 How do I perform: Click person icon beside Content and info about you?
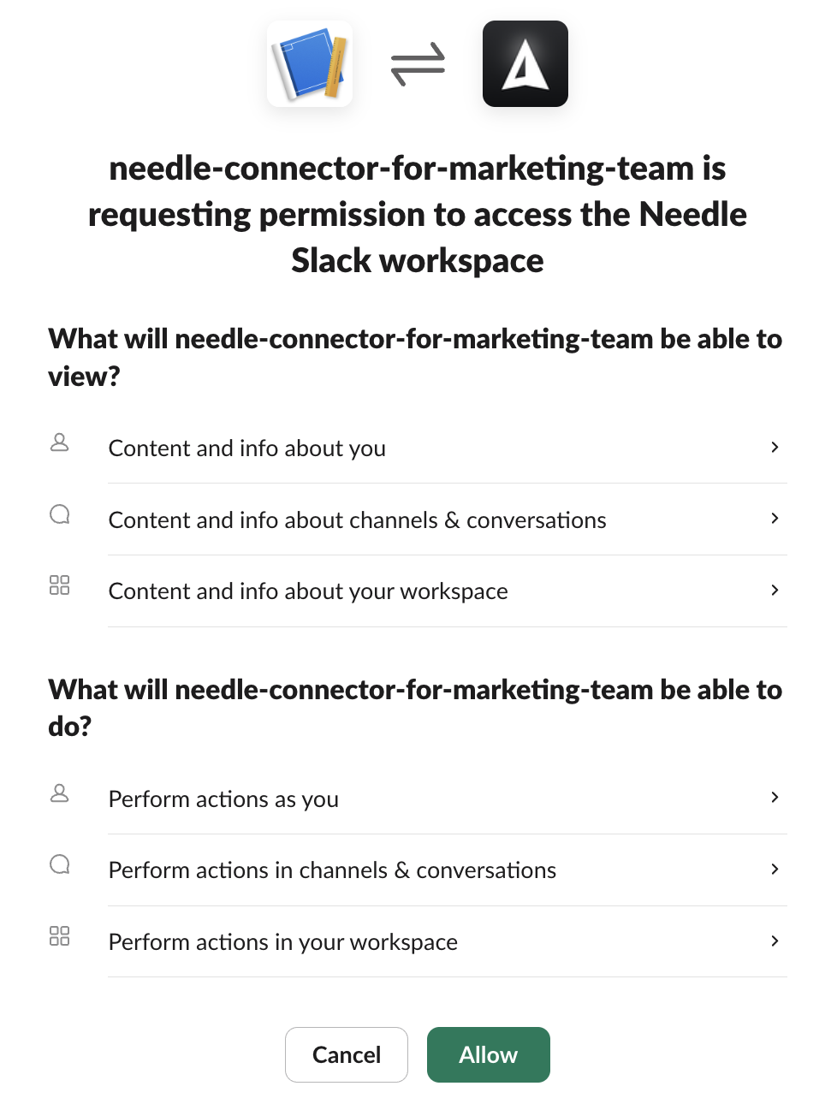click(60, 442)
